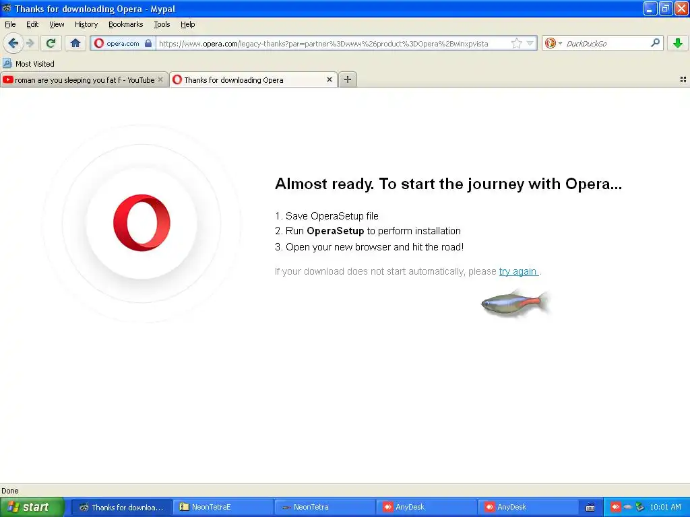Open the Tools menu
This screenshot has height=517, width=690.
pyautogui.click(x=162, y=24)
